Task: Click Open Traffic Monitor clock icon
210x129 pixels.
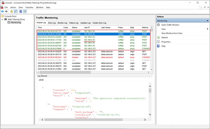Action: point(159,25)
